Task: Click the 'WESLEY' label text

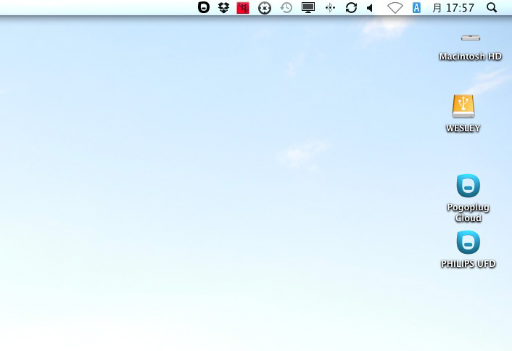Action: click(463, 128)
